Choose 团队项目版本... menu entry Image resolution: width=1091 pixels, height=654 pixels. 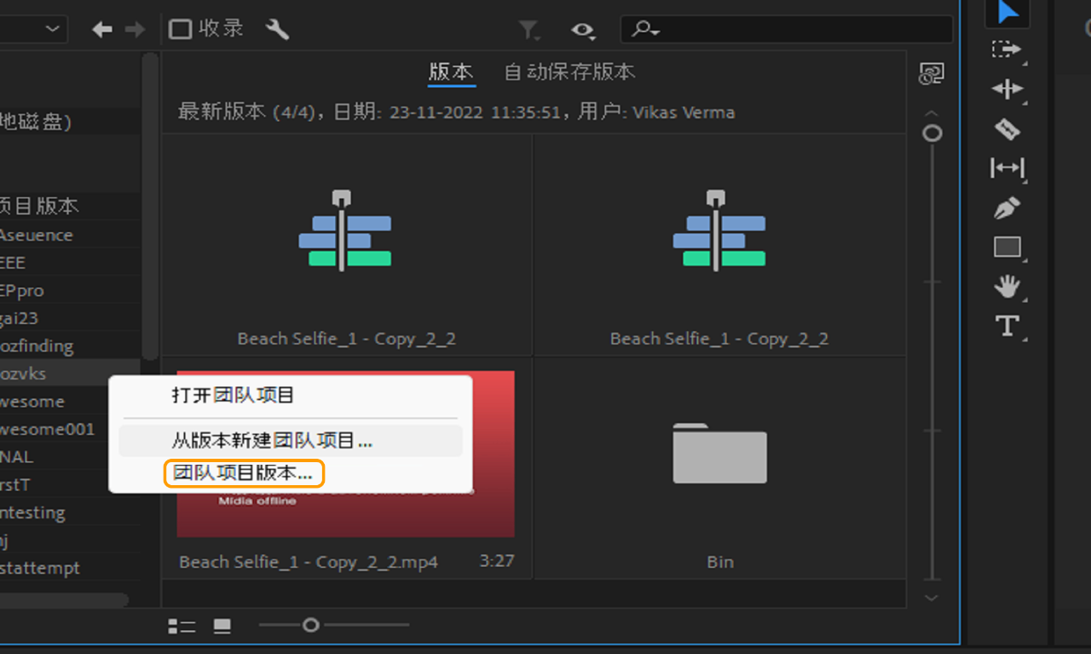click(243, 472)
